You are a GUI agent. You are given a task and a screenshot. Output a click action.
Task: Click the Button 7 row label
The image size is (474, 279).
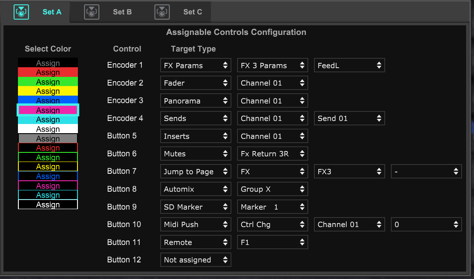(x=122, y=171)
